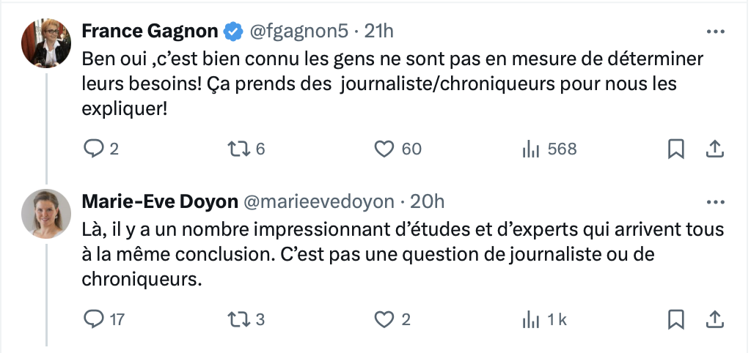Open France Gagnon's profile picture
This screenshot has height=353, width=751.
[x=46, y=43]
